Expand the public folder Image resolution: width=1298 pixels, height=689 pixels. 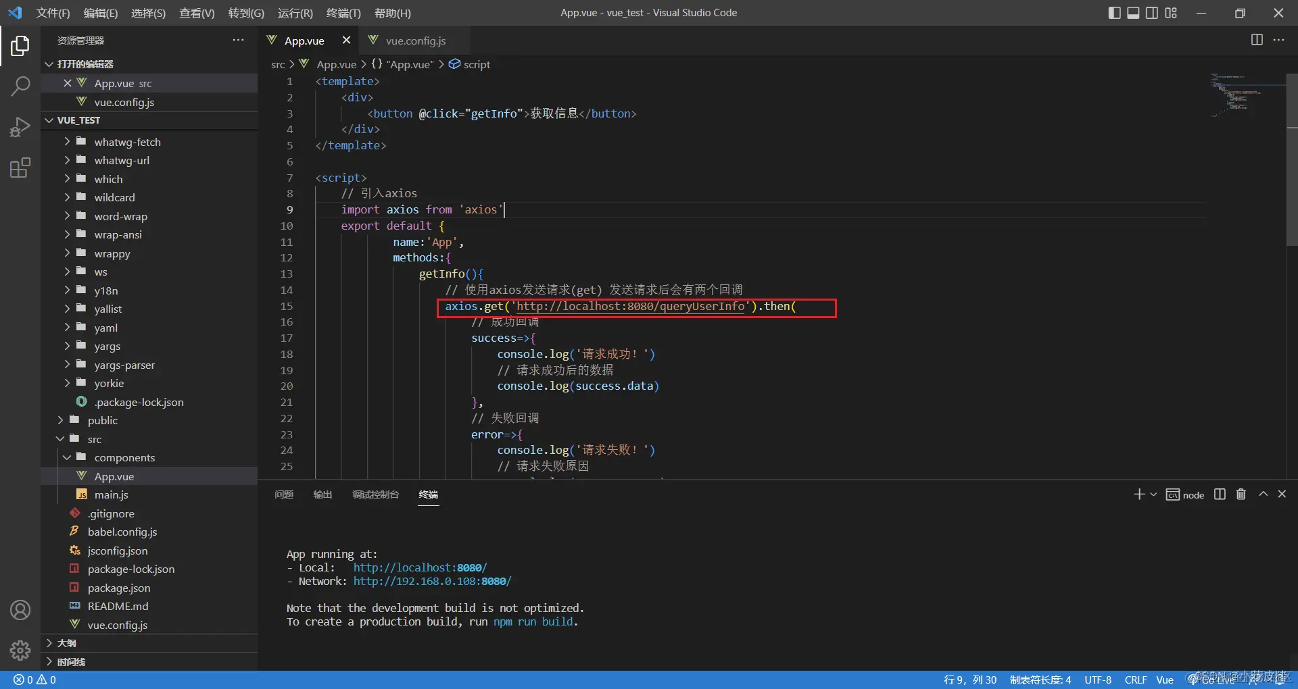(149, 420)
